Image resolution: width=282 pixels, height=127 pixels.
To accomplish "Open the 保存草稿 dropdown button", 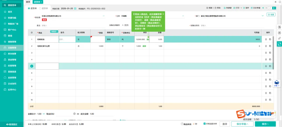I will click(242, 124).
